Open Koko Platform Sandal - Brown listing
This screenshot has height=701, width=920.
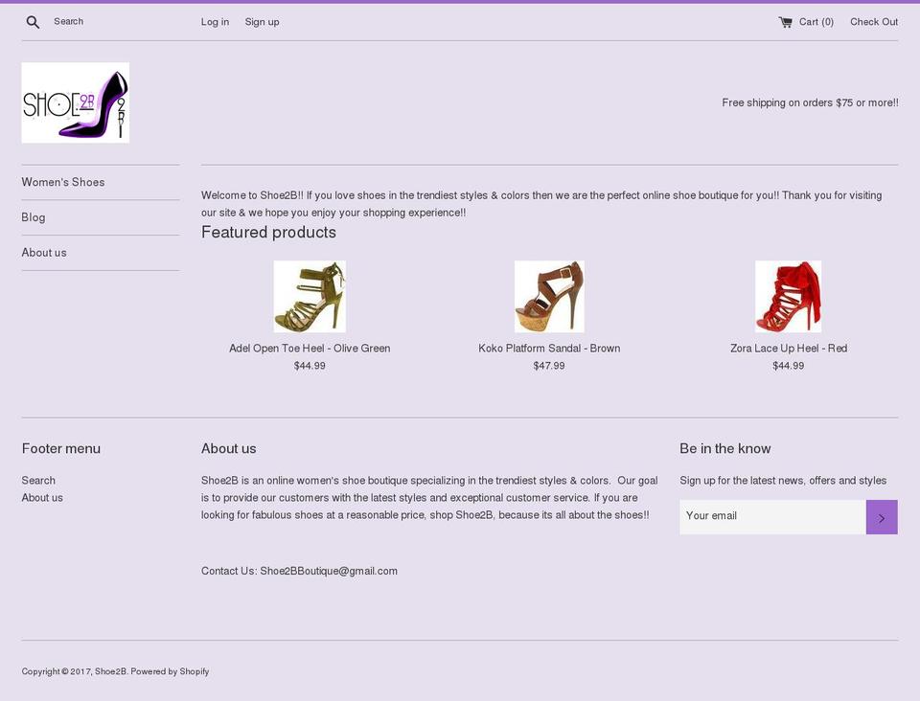coord(549,348)
